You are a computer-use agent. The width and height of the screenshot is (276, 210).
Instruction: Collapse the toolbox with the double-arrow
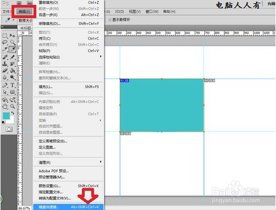click(x=2, y=27)
